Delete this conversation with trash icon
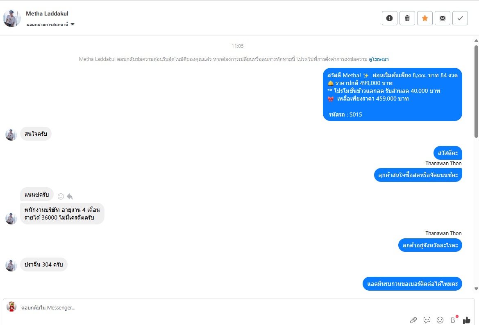 (x=407, y=18)
